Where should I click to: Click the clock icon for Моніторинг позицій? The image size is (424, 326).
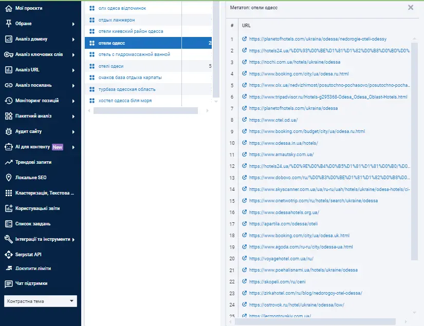pos(9,101)
